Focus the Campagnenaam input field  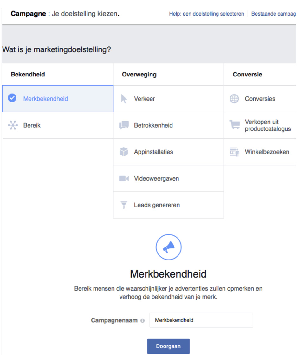pos(201,320)
